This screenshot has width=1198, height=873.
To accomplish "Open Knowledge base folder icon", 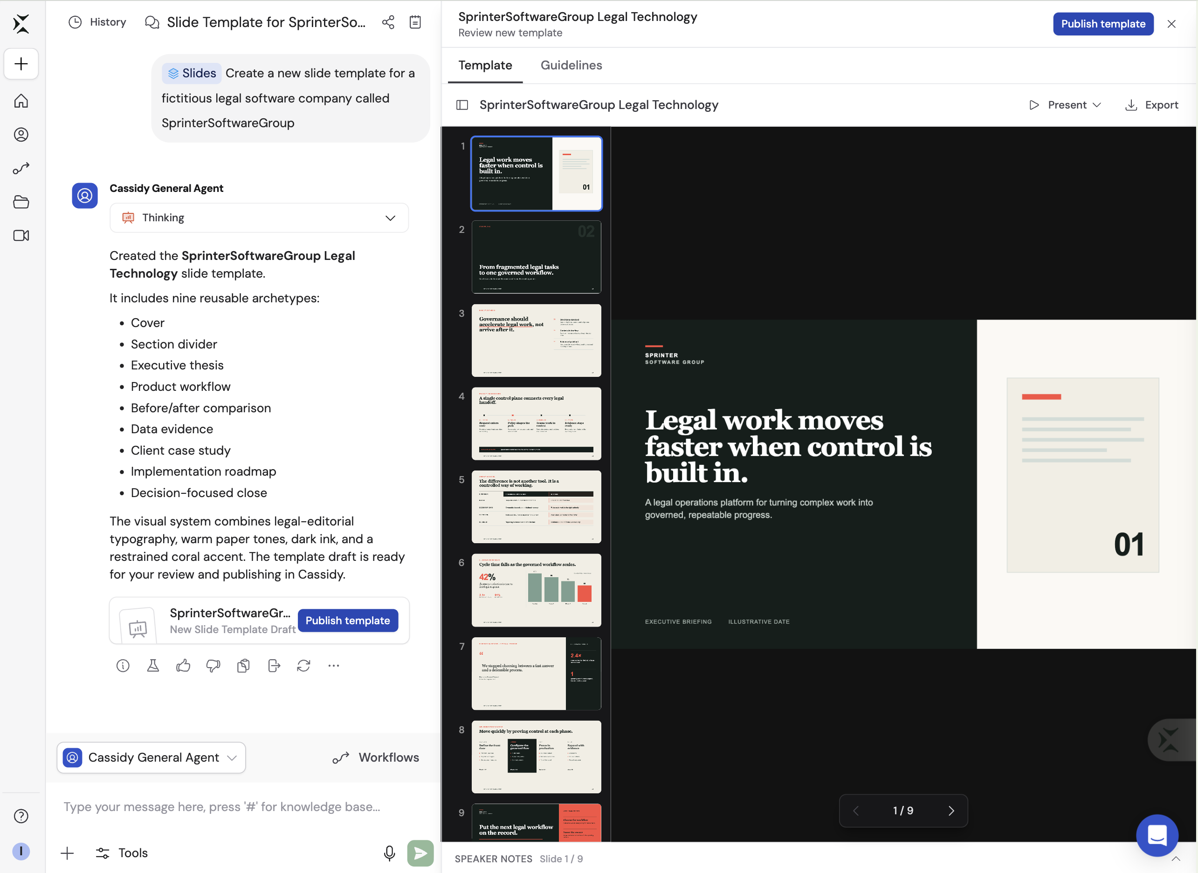I will pos(21,202).
